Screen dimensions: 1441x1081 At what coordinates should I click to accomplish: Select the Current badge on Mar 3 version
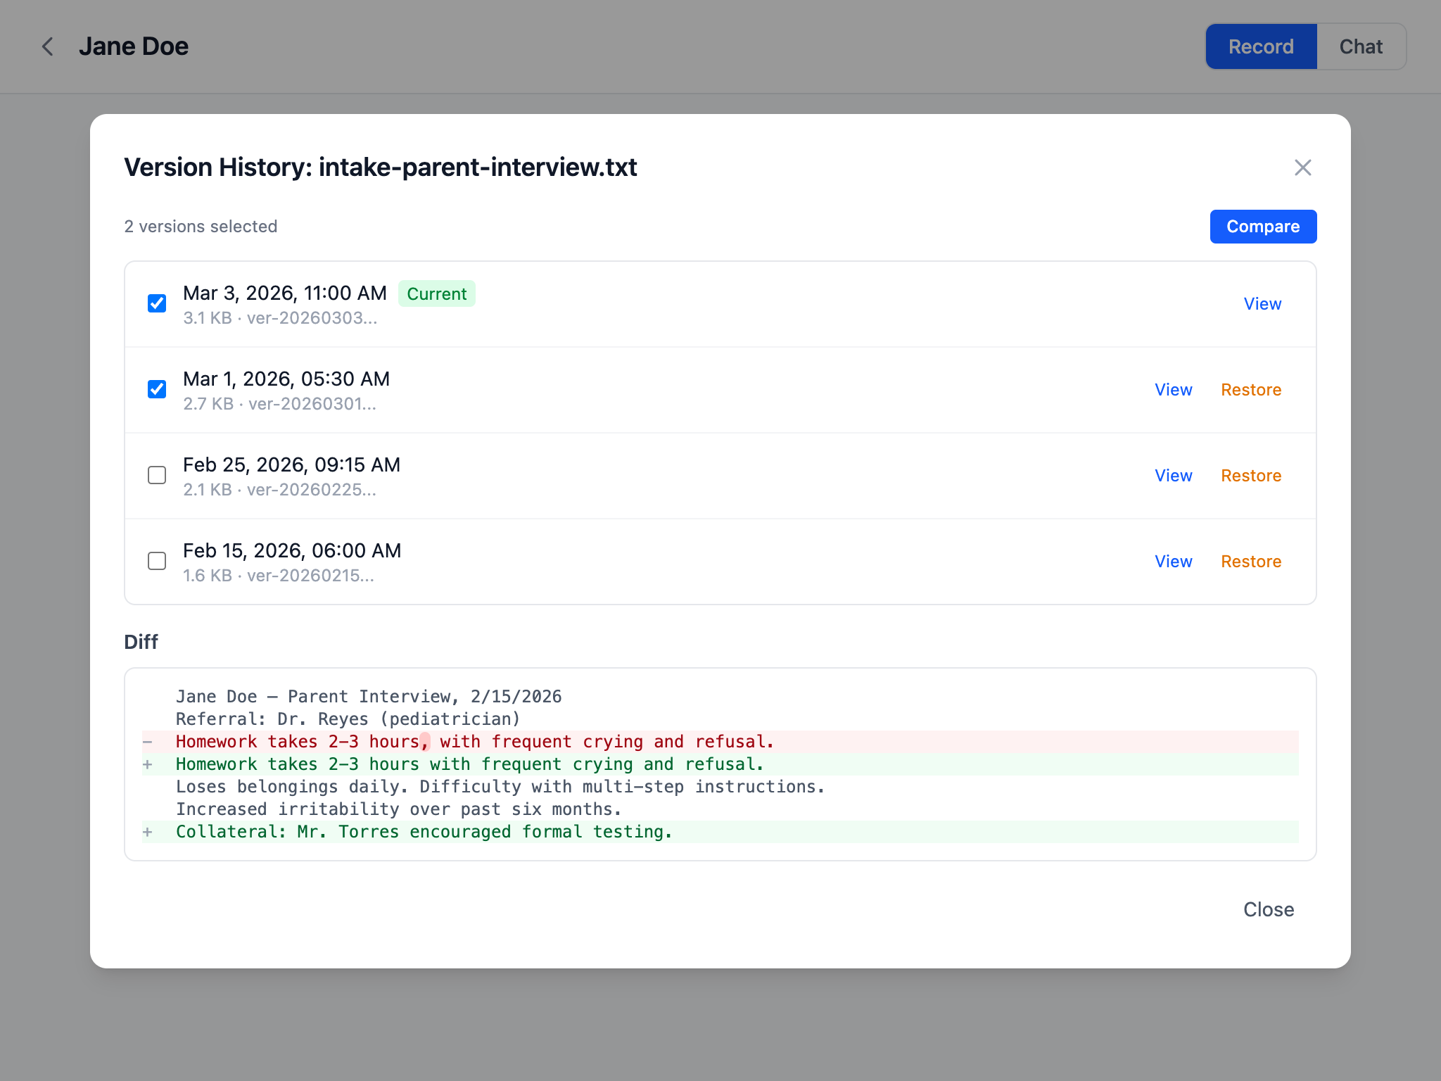coord(437,293)
